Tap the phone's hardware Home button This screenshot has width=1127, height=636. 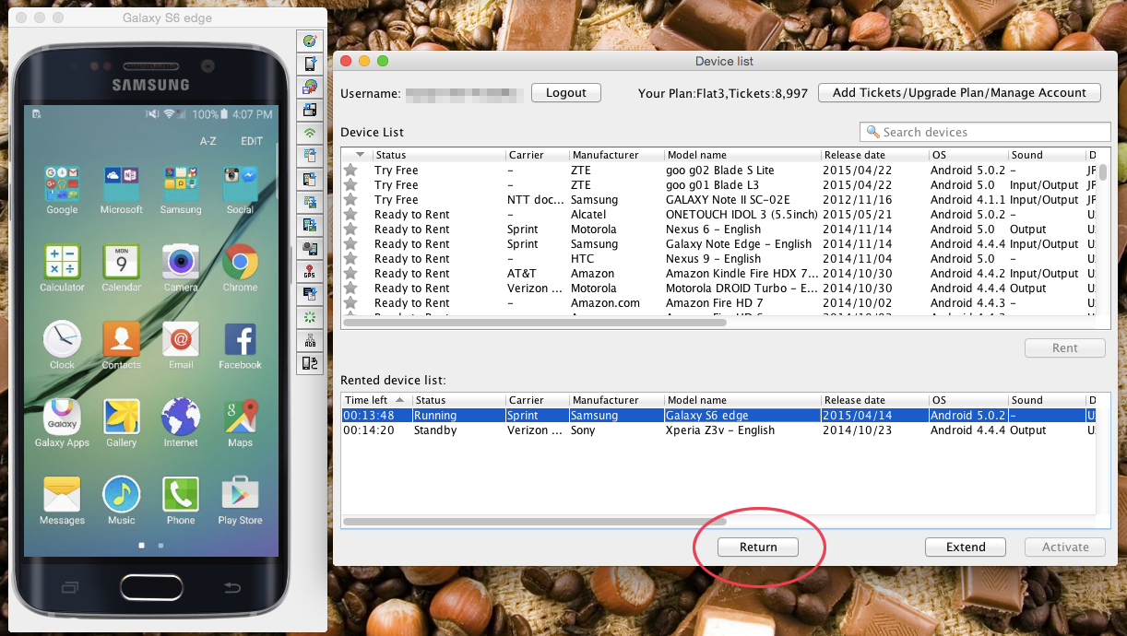151,587
